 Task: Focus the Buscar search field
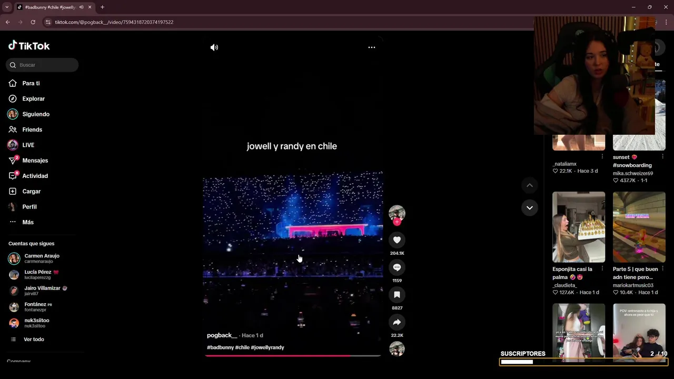pyautogui.click(x=42, y=65)
